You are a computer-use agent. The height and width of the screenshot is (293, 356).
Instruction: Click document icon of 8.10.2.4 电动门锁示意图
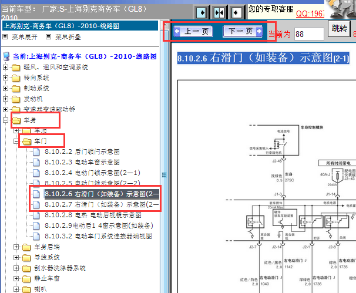(x=36, y=173)
